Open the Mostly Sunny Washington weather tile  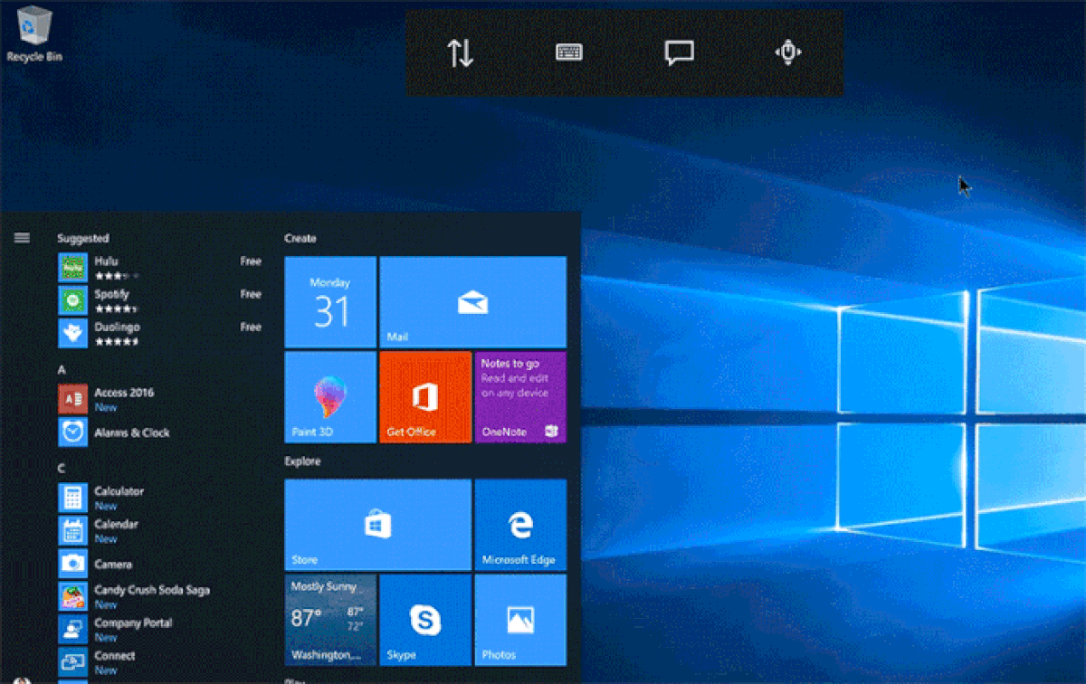[330, 620]
